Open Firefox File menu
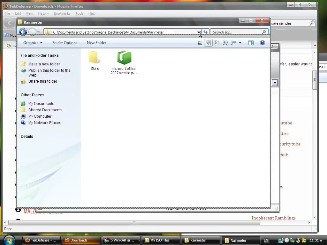The height and width of the screenshot is (245, 327). coord(8,13)
